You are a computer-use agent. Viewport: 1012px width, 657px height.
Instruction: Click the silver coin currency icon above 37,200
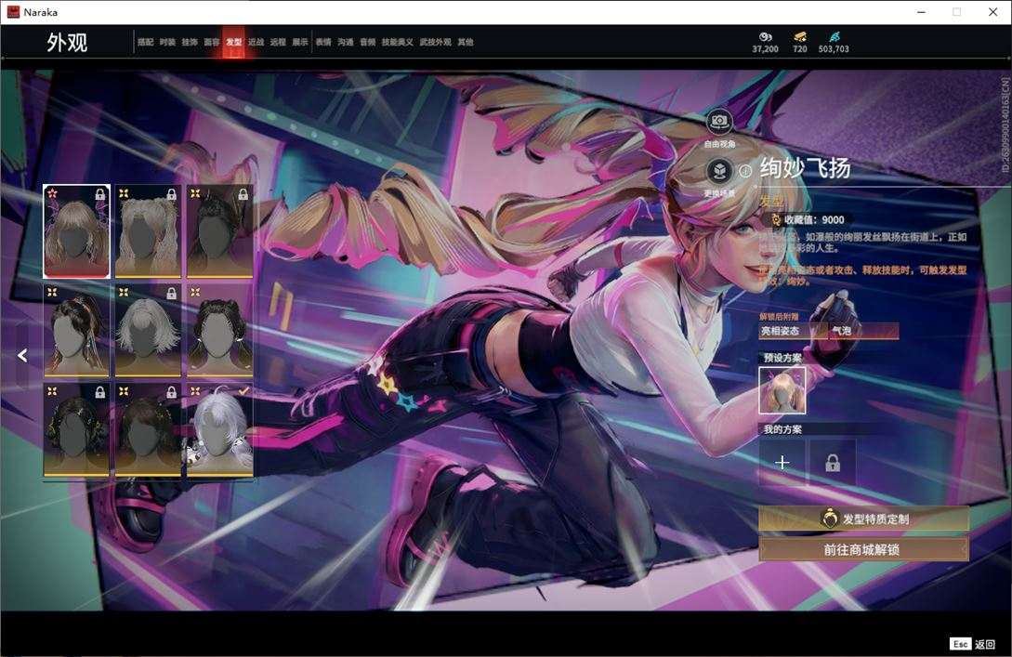[x=765, y=37]
